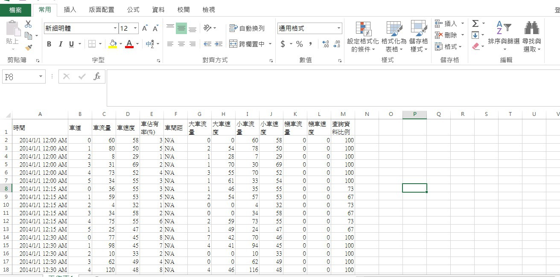Open the font name 新細明體 dropdown

pyautogui.click(x=115, y=29)
